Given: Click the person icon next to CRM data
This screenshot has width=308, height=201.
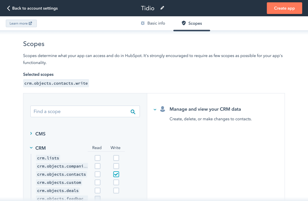Looking at the screenshot, I should pyautogui.click(x=163, y=109).
